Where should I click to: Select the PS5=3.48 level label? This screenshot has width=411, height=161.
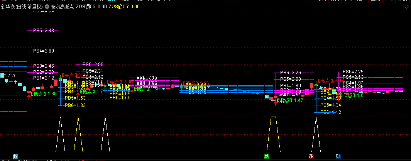[x=44, y=31]
